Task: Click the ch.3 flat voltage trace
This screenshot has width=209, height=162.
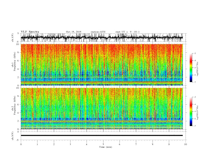Action: 102,136
